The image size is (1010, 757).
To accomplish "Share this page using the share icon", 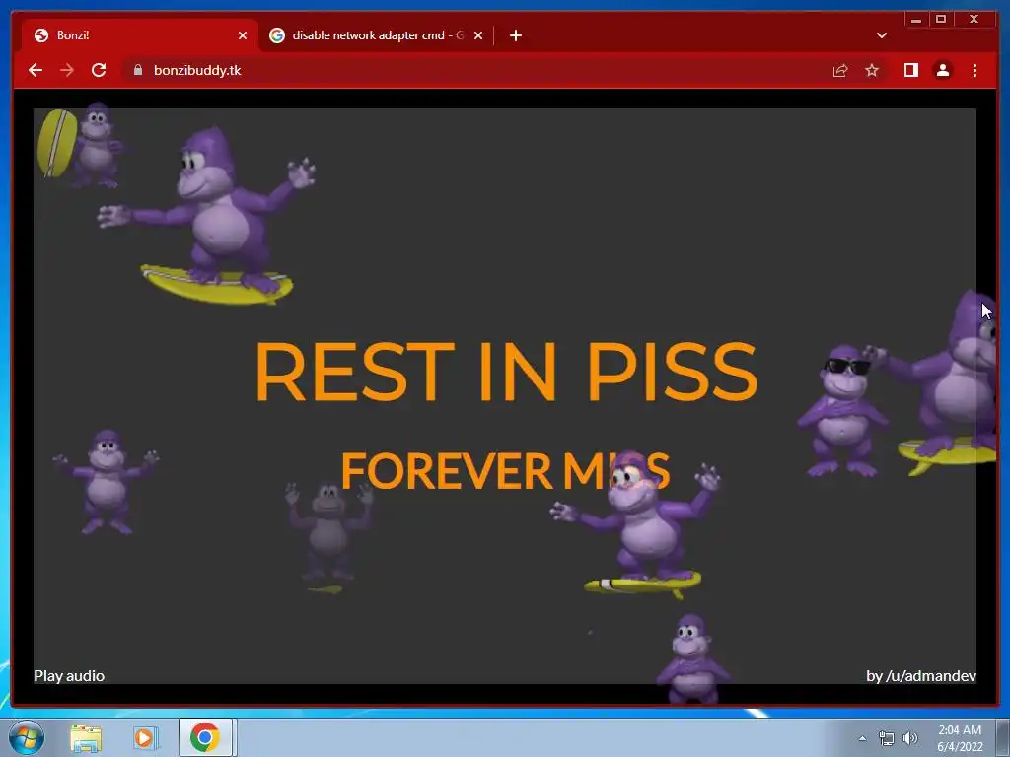I will point(840,70).
